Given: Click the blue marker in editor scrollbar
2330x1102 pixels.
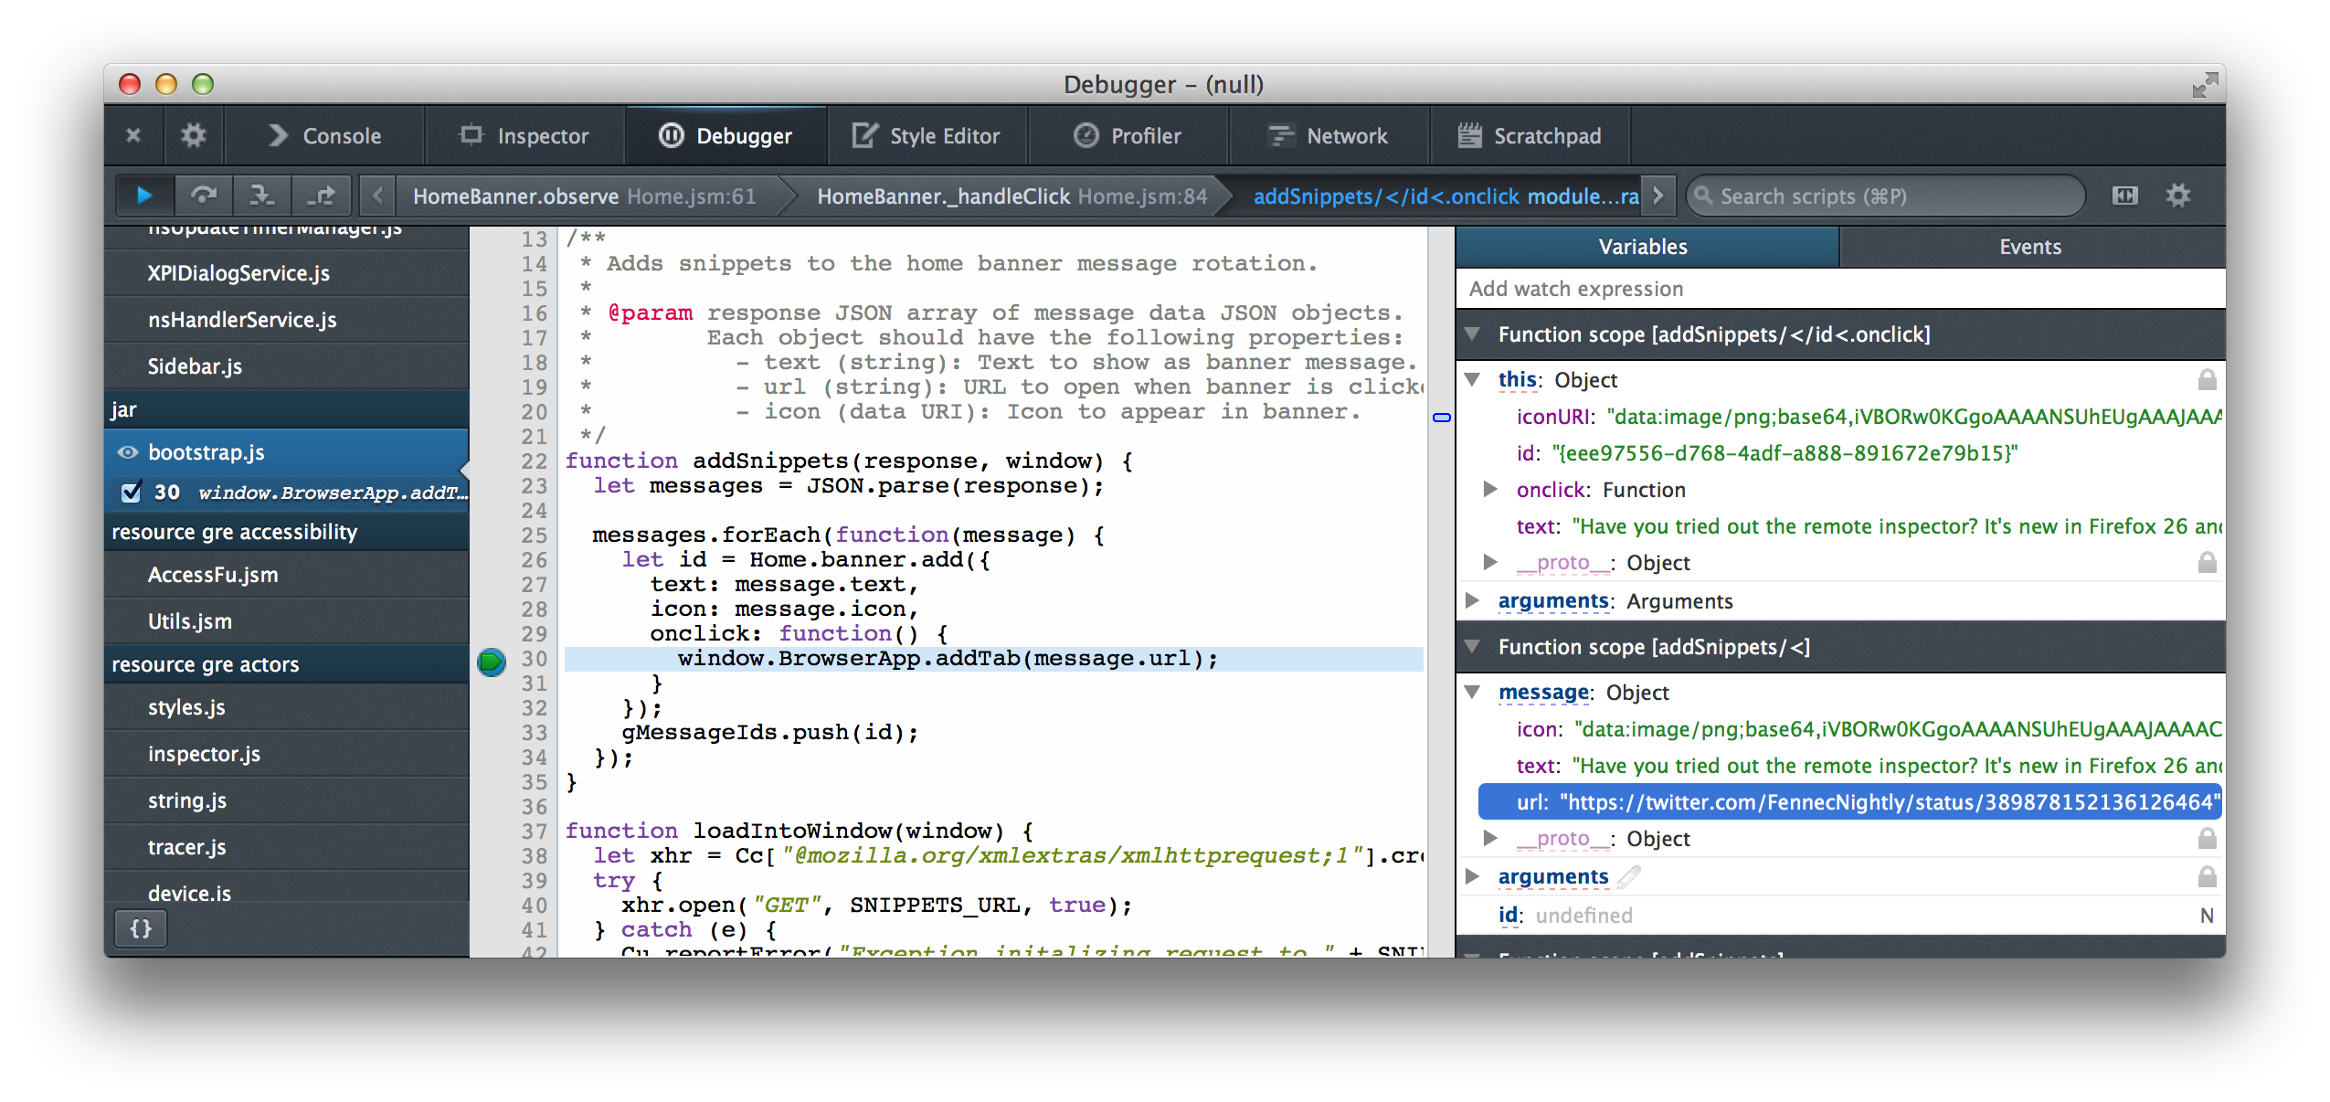Looking at the screenshot, I should (x=1442, y=418).
